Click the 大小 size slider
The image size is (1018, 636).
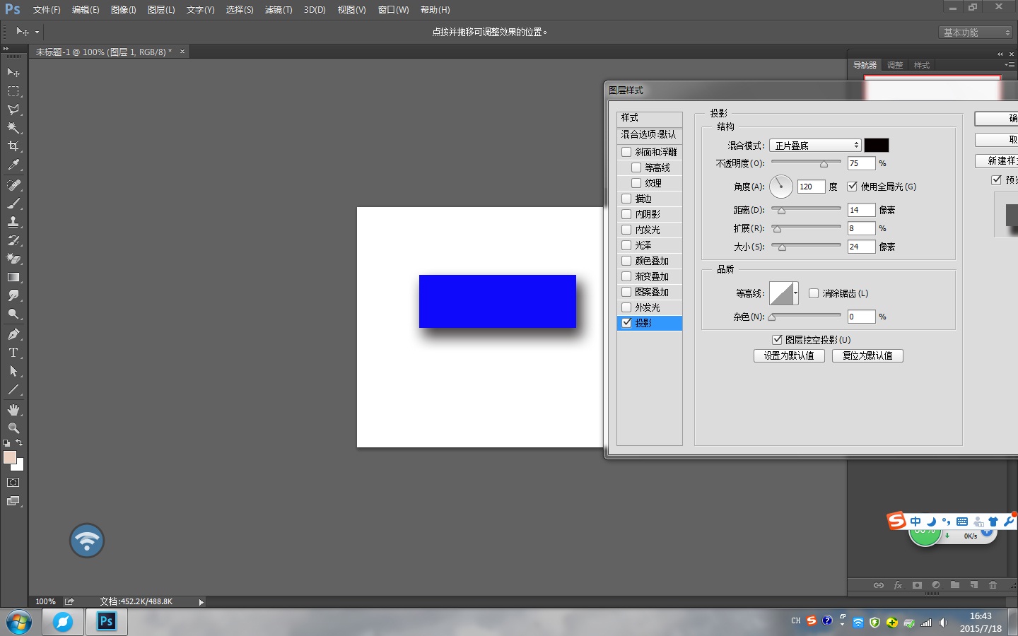coord(807,247)
